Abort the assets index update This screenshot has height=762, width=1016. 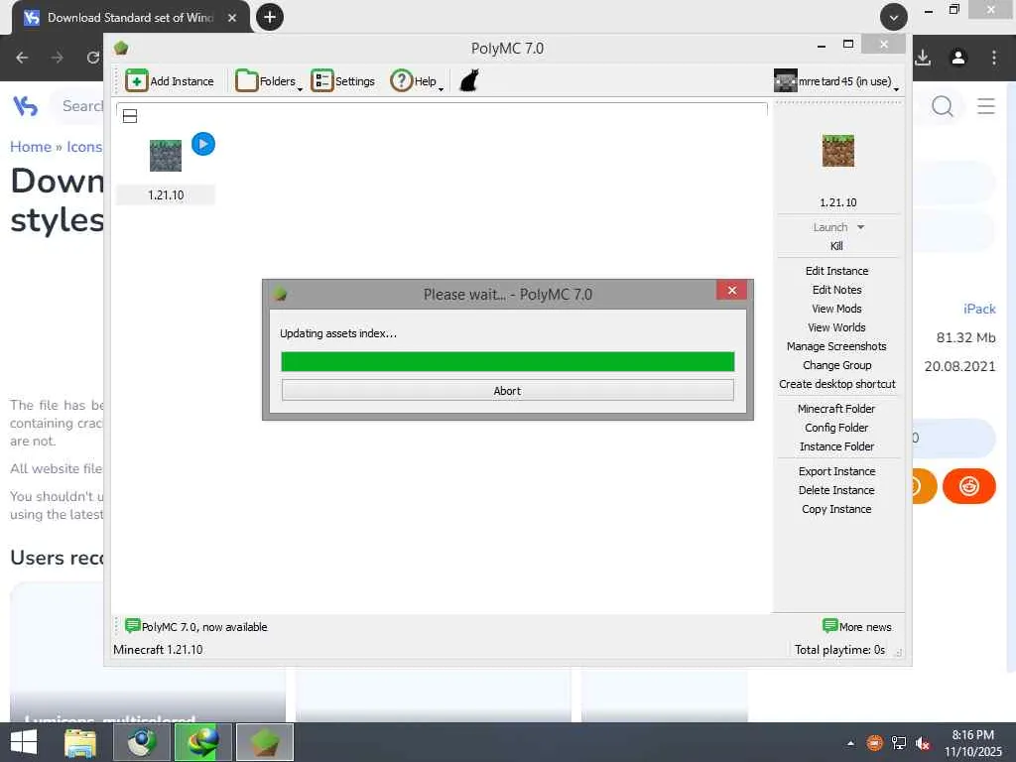(x=507, y=390)
